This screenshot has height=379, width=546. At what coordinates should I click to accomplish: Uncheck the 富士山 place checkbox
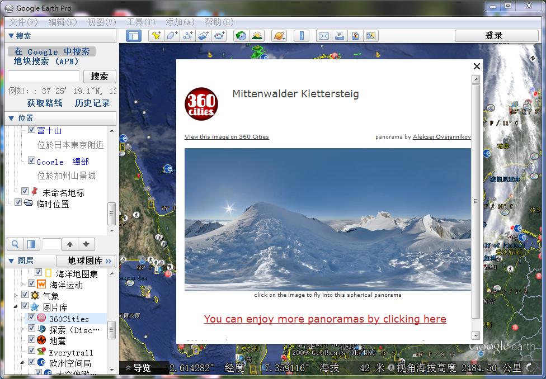[31, 130]
